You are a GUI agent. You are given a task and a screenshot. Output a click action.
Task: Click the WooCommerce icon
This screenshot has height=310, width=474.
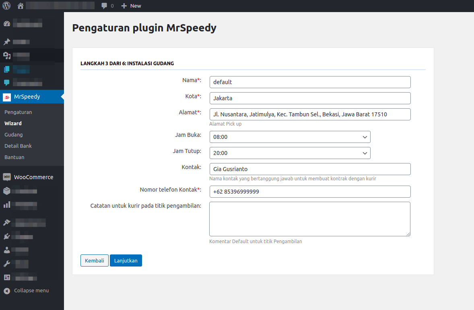coord(7,177)
